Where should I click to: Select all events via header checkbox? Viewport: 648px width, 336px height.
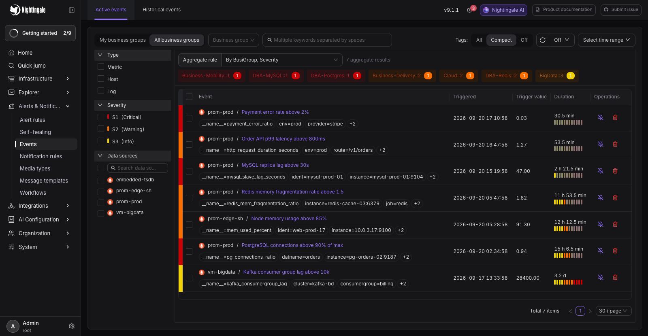189,97
